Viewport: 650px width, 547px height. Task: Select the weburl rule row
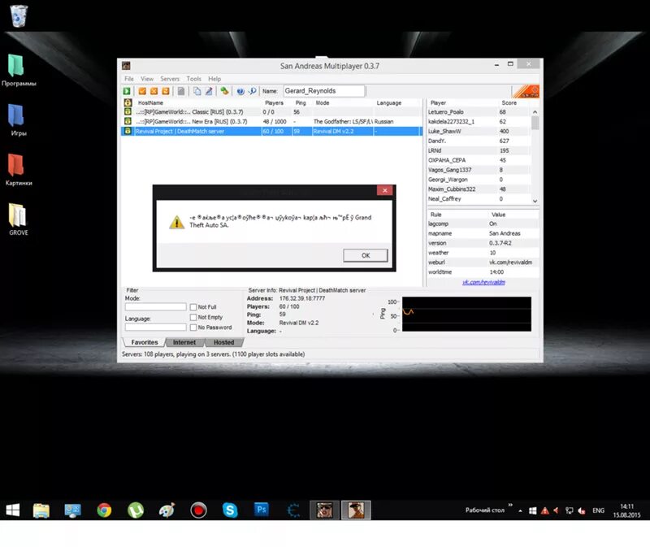click(x=483, y=262)
